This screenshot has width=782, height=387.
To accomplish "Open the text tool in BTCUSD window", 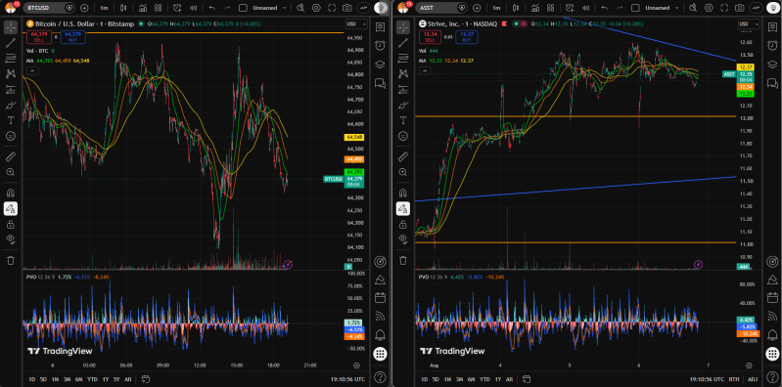I will click(x=11, y=120).
